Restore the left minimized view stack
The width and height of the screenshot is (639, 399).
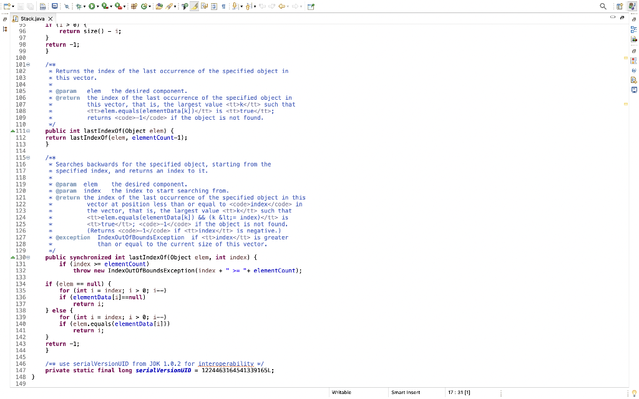[x=5, y=19]
